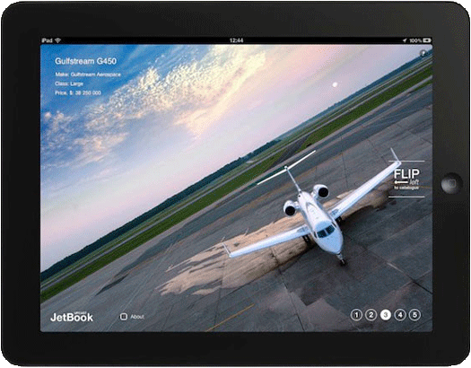Screen dimensions: 471x368
Task: Tap the iPad carrier label
Action: 48,40
